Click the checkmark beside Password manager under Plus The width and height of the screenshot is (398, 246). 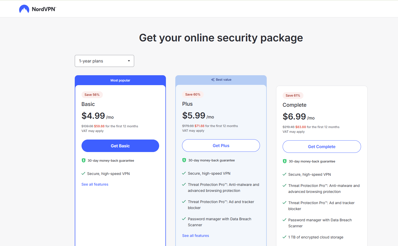(x=184, y=219)
